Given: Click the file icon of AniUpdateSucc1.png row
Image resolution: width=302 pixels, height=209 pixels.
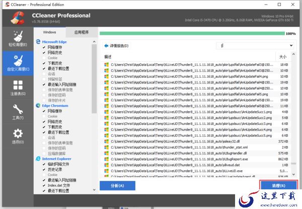Looking at the screenshot, I should 107,112.
